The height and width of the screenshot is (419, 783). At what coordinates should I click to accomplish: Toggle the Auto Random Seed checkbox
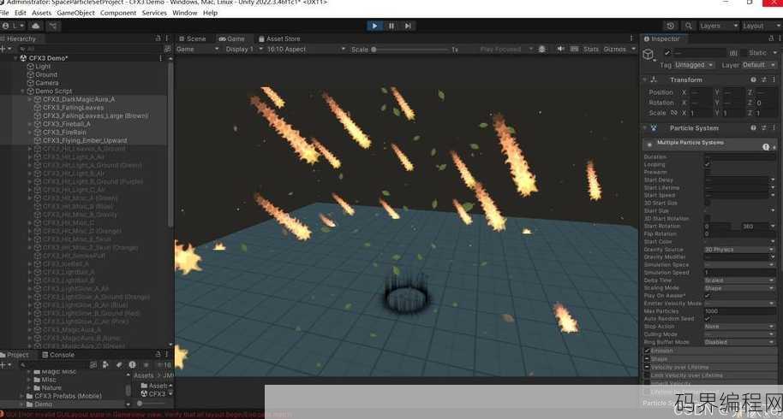(x=707, y=318)
